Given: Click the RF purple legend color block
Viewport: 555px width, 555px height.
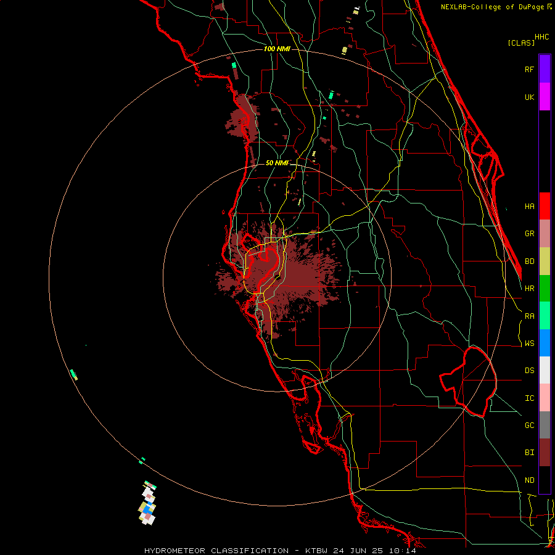Looking at the screenshot, I should (x=545, y=69).
